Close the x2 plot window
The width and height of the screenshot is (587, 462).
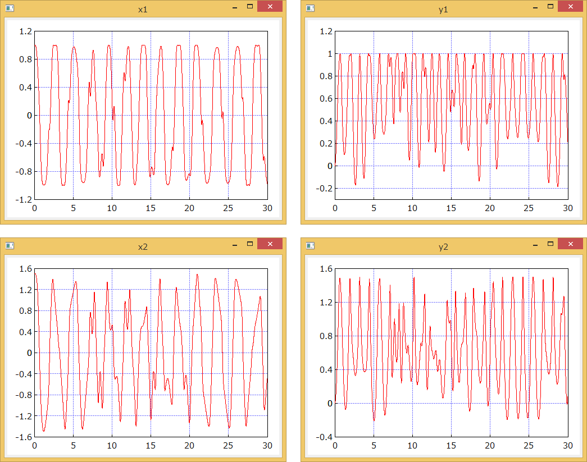tap(270, 244)
